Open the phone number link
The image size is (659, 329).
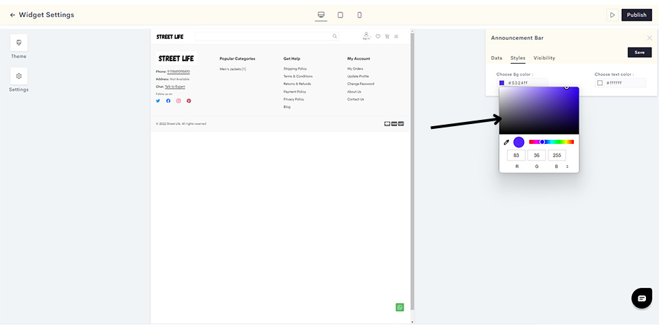(x=178, y=71)
